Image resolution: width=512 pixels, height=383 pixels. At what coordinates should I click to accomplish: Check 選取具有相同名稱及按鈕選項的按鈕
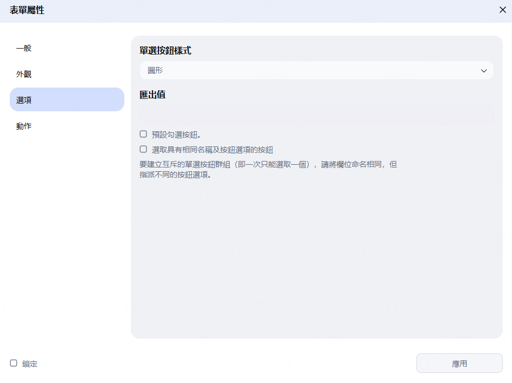click(x=143, y=149)
